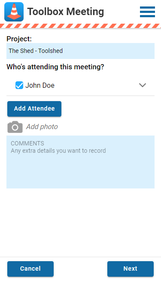
Task: Click the divider line under John Doe
Action: [81, 96]
